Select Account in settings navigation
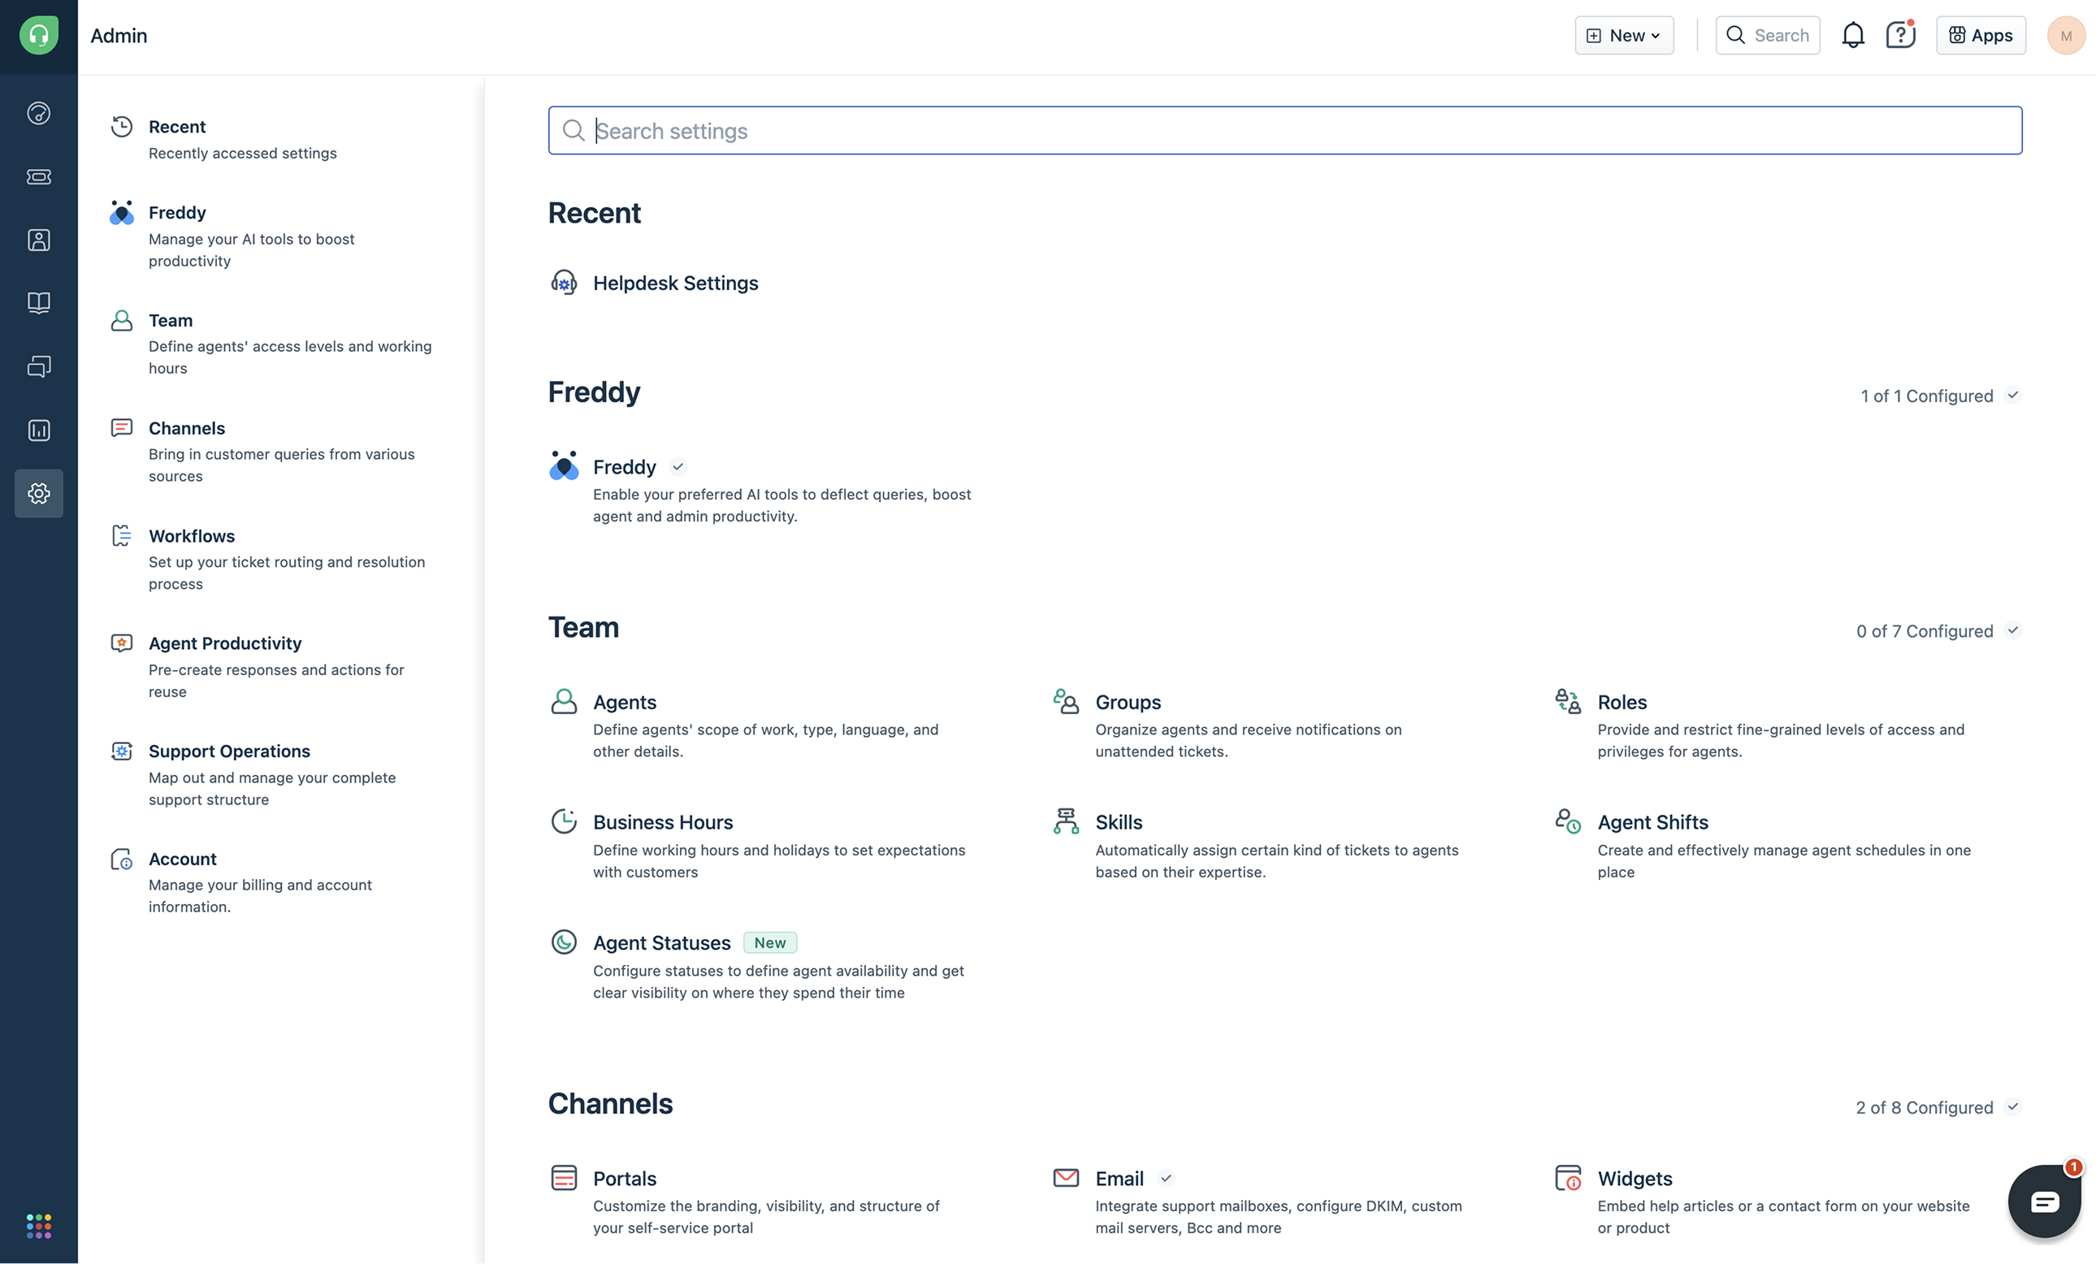 click(182, 859)
